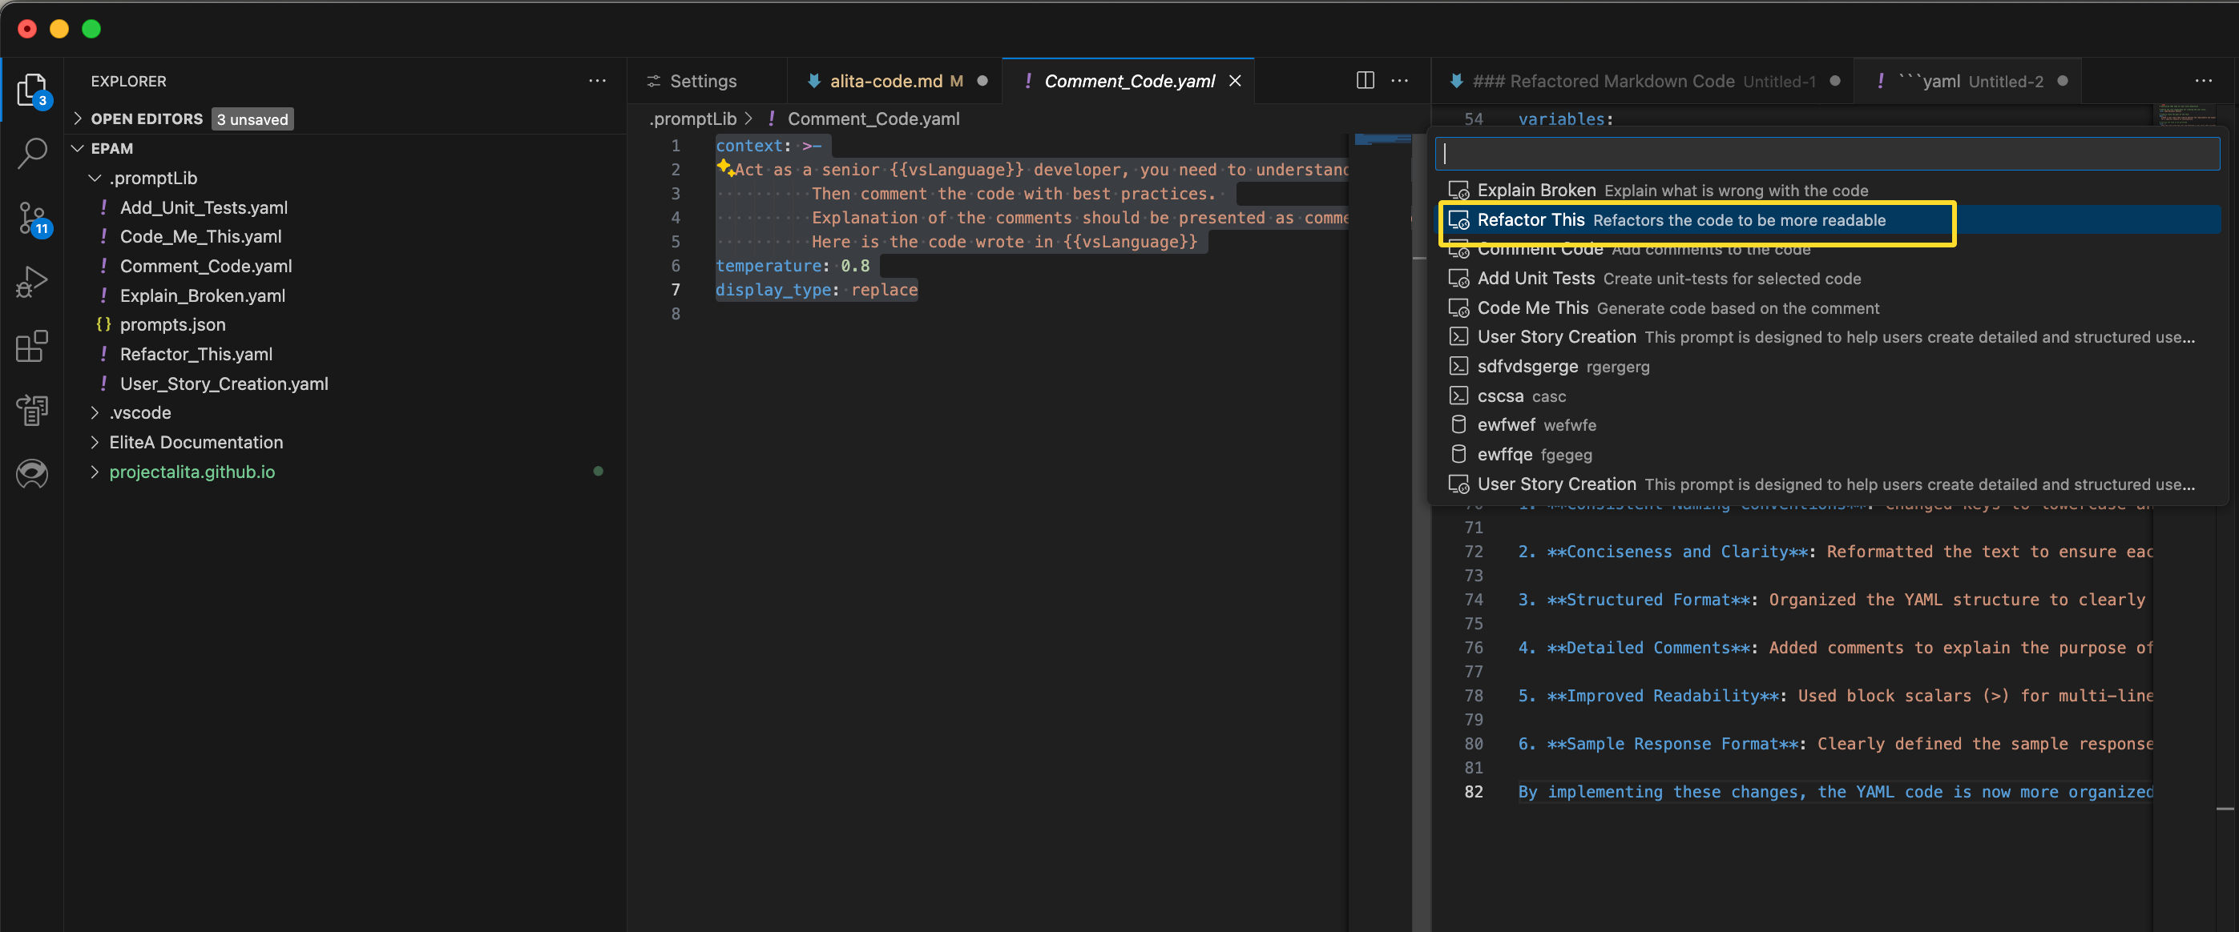Image resolution: width=2239 pixels, height=932 pixels.
Task: Select the ewffqe entry
Action: [1828, 454]
